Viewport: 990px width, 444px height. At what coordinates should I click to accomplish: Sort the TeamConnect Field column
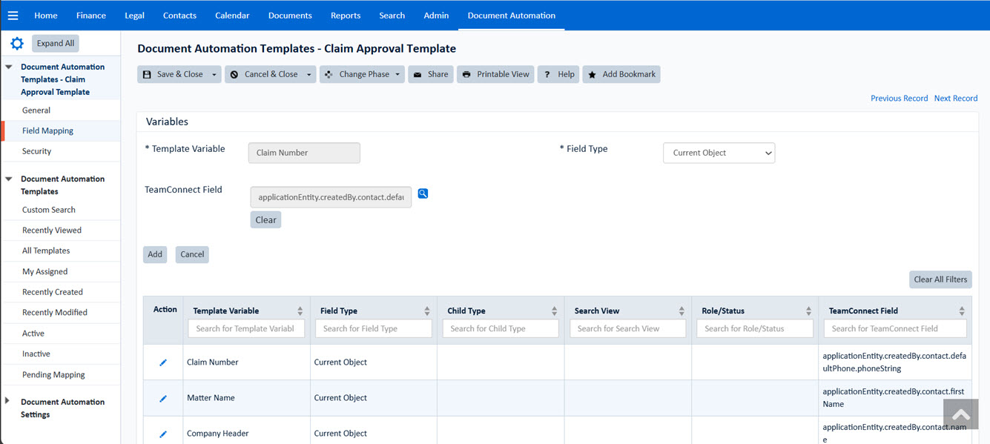coord(961,311)
